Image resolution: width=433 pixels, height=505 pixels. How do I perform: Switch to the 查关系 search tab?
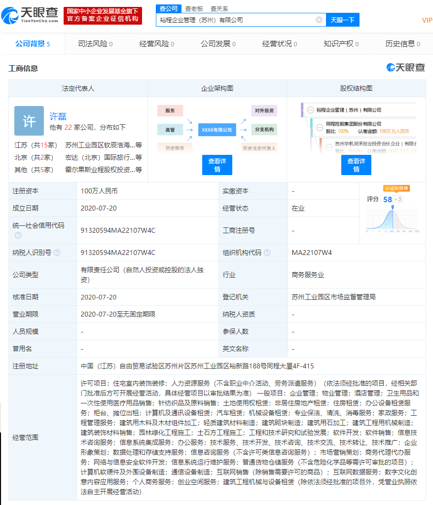click(219, 8)
